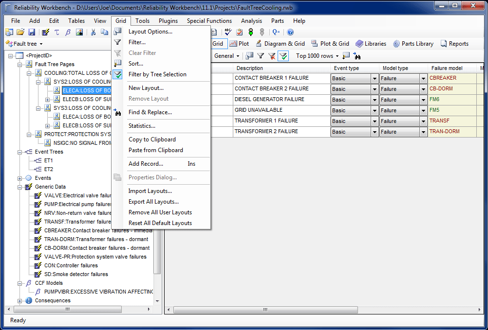Image resolution: width=488 pixels, height=330 pixels.
Task: Switch to Plot & Grid view
Action: click(x=330, y=44)
